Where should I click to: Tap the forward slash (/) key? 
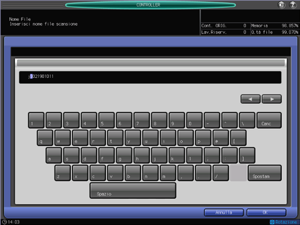pos(221,173)
